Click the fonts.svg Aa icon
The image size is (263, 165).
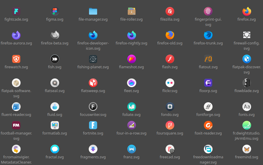coord(246,107)
